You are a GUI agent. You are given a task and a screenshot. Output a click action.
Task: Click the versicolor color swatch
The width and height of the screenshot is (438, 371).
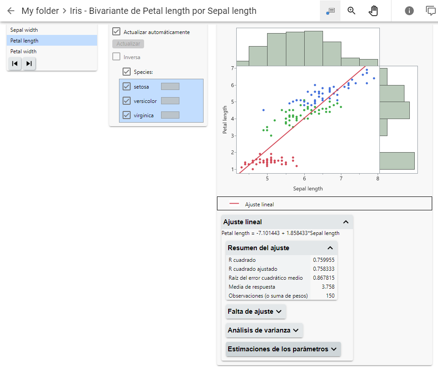click(x=170, y=101)
